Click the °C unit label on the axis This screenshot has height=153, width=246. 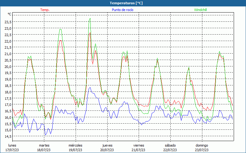coord(10,14)
